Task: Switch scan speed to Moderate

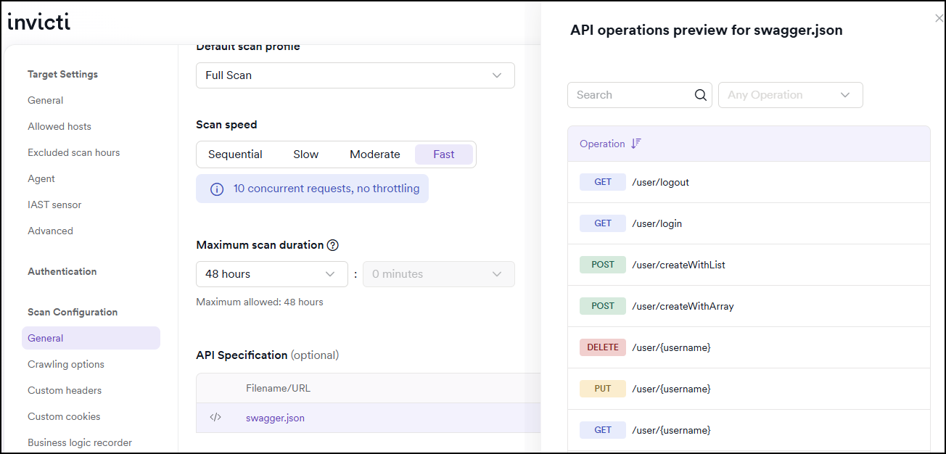Action: pyautogui.click(x=374, y=154)
